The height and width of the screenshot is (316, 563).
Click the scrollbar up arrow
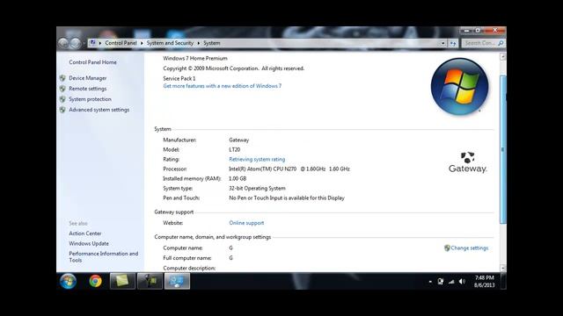click(503, 56)
